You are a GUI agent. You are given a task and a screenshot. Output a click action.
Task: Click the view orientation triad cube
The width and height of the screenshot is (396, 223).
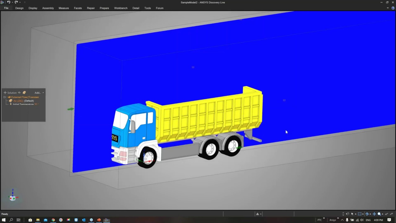click(12, 198)
